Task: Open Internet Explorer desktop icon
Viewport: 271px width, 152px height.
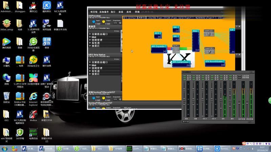Action: tap(33, 99)
